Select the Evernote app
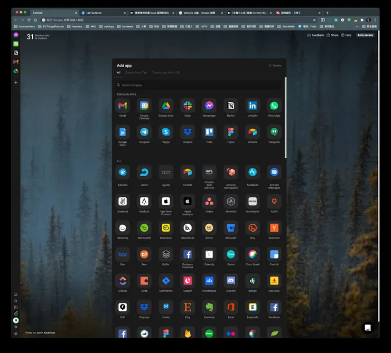391x353 pixels. coord(209,307)
